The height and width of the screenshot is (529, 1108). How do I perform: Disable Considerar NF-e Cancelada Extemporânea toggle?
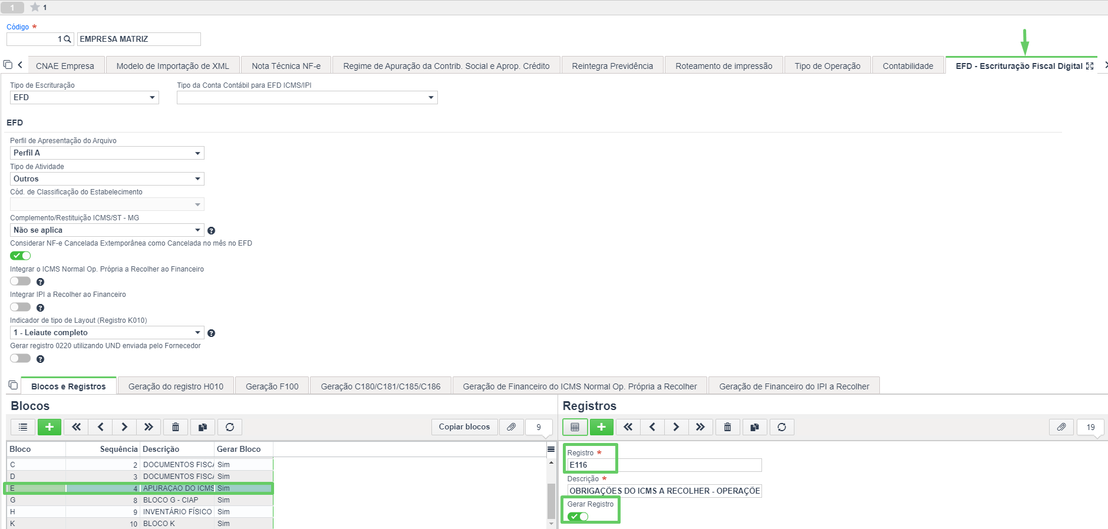(21, 256)
